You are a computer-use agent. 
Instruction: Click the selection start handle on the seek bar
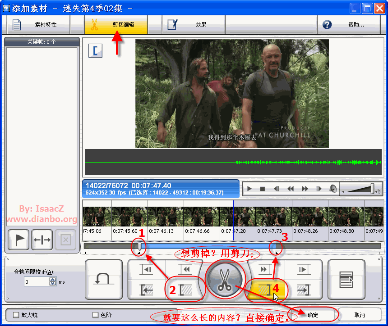pos(139,246)
